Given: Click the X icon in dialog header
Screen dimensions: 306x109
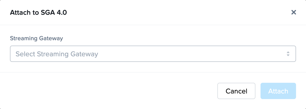Looking at the screenshot, I should pos(293,12).
